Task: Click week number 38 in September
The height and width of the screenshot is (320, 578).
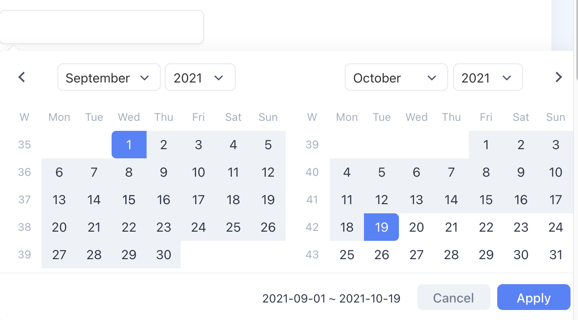Action: click(x=24, y=227)
